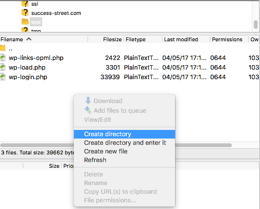Click the Filename sort arrow indicator

click(x=29, y=39)
